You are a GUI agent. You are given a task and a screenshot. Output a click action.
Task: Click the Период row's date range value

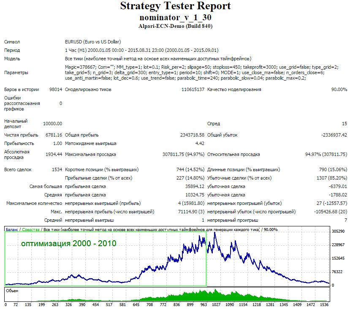[142, 51]
